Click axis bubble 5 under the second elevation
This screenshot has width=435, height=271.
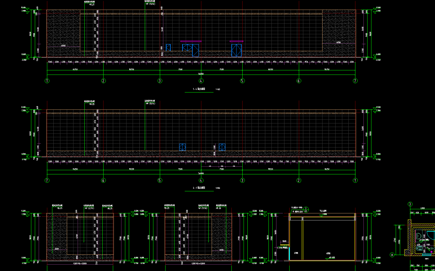[160, 180]
